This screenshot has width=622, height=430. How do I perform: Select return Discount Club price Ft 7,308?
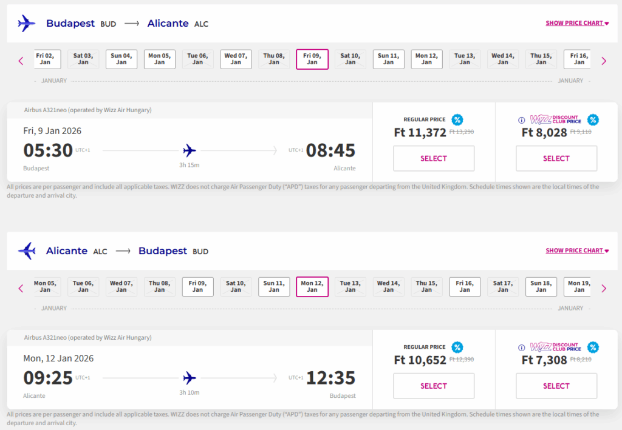click(x=556, y=386)
